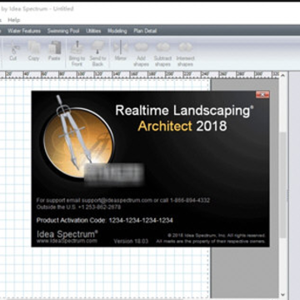Screen dimensions: 300x300
Task: Switch to Water Features tab
Action: coord(24,31)
